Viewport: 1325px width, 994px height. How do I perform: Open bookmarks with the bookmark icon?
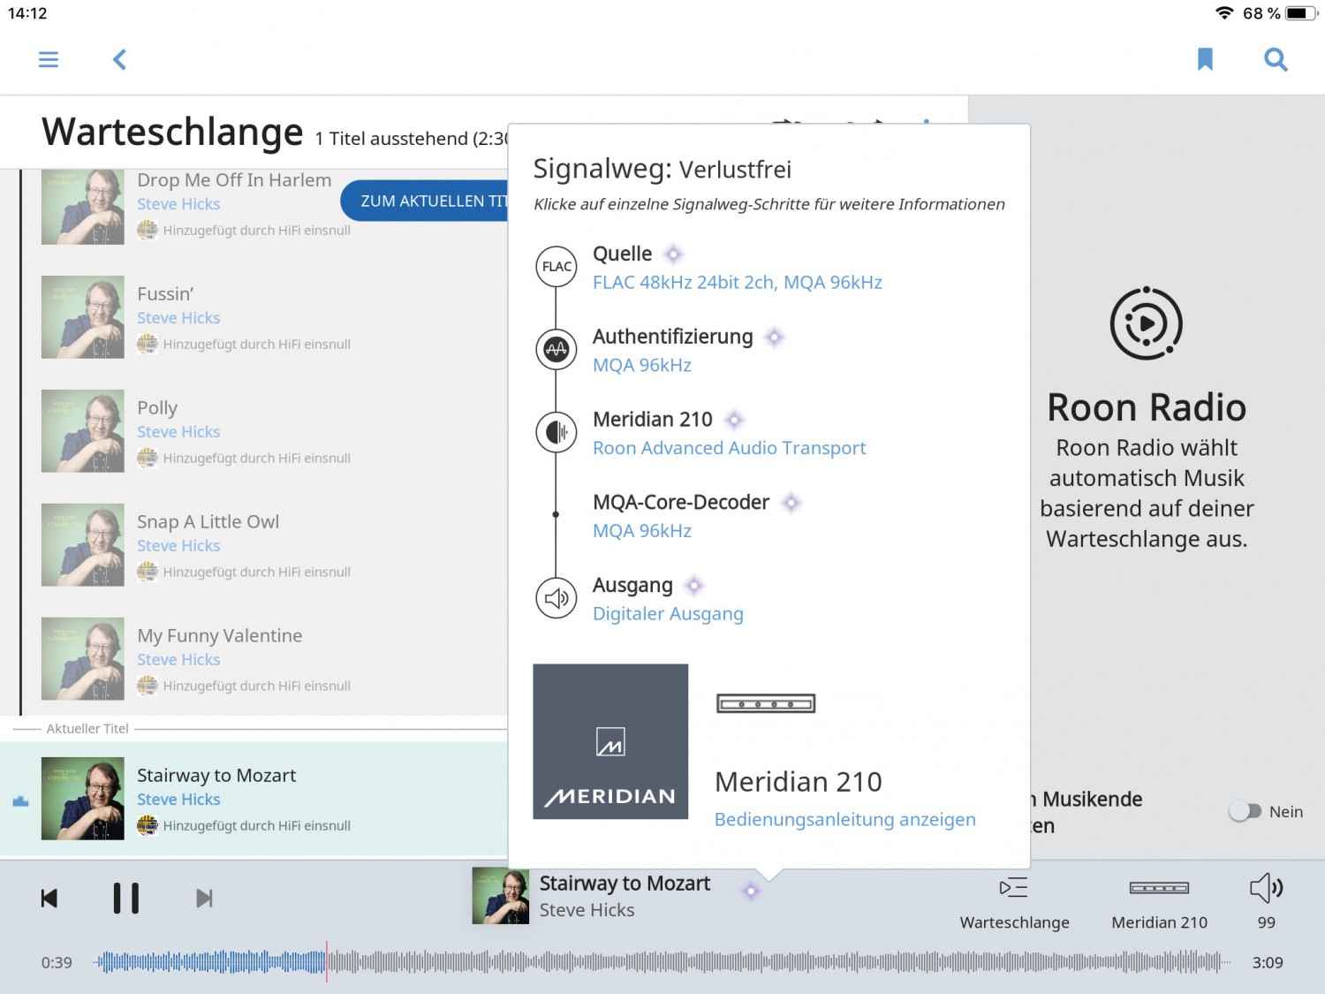pyautogui.click(x=1205, y=59)
